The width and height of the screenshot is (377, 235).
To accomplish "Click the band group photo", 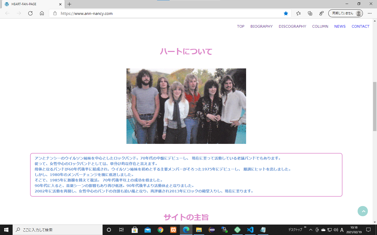I will (186, 106).
